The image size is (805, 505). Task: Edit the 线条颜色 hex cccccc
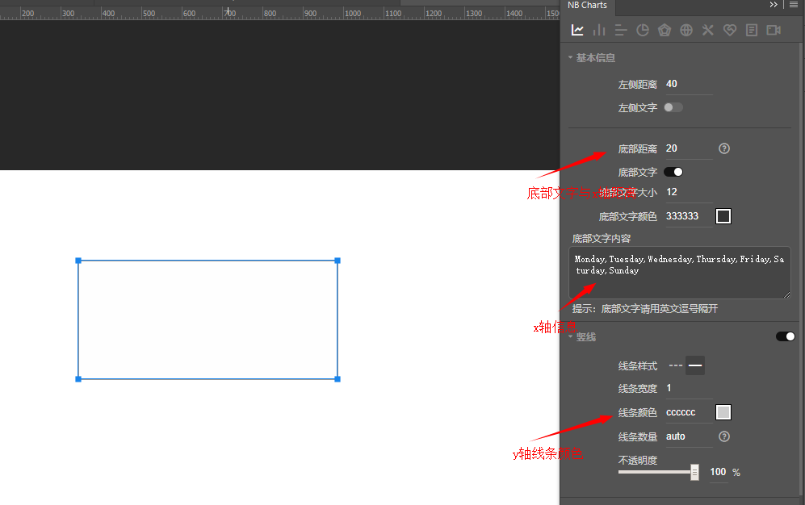tap(689, 412)
